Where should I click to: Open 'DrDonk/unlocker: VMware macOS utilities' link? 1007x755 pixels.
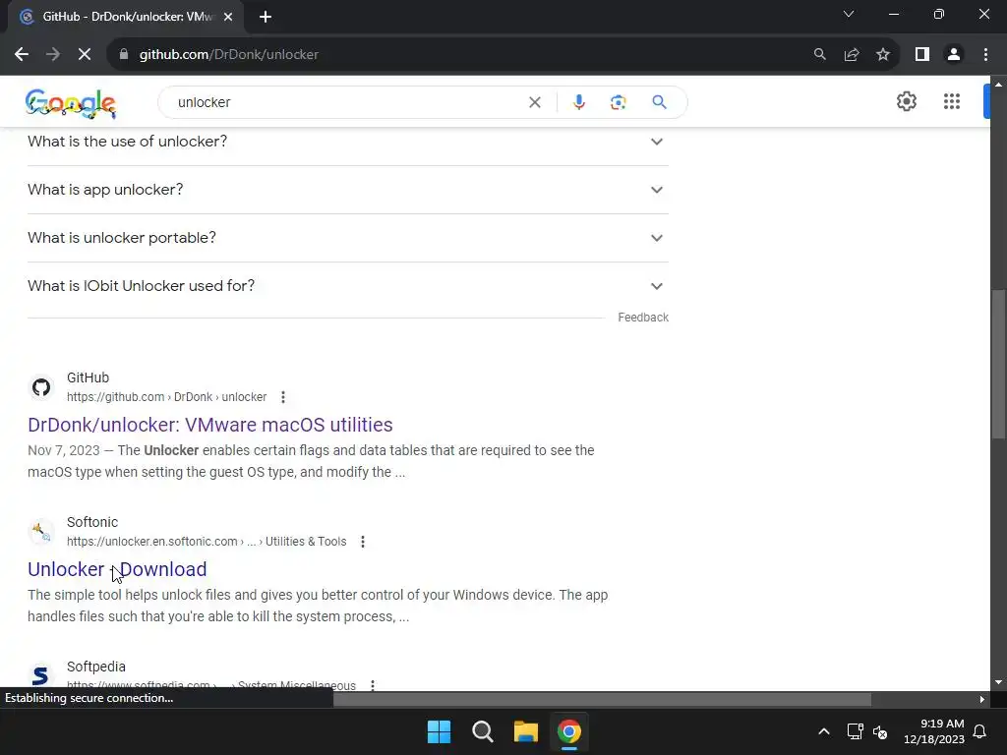[210, 425]
